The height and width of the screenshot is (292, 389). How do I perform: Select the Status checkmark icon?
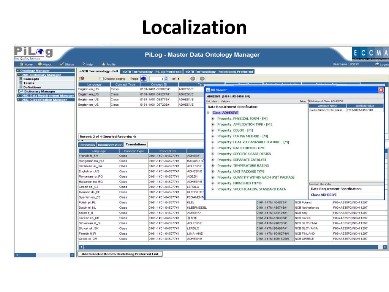tap(62, 64)
